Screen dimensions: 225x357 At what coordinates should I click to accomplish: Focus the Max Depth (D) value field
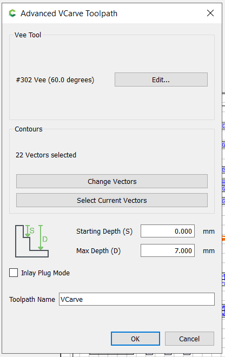coord(168,250)
